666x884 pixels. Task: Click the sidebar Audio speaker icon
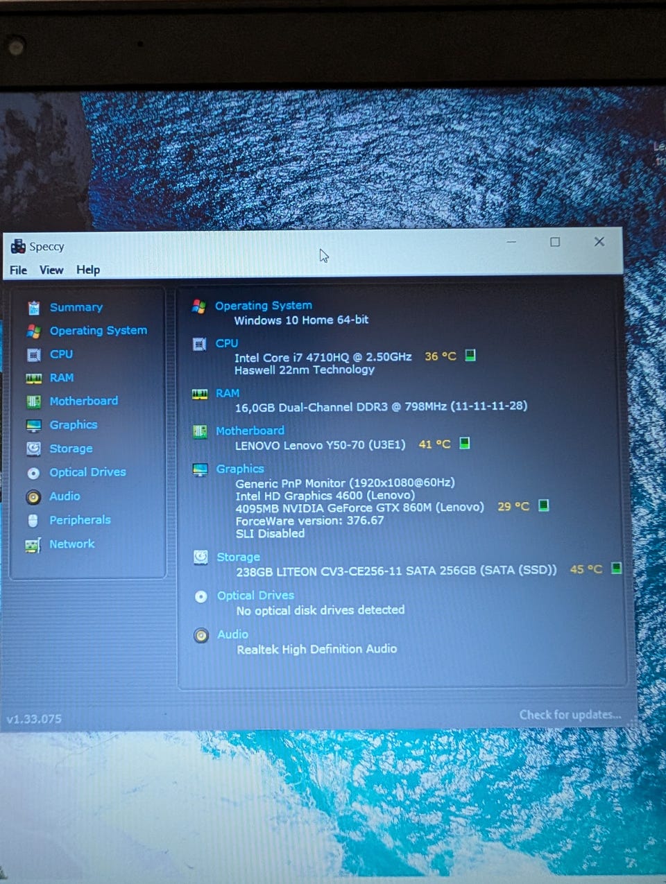(x=33, y=497)
